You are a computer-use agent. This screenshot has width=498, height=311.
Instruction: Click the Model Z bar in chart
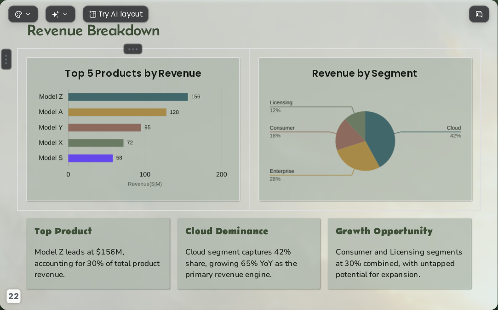[128, 97]
